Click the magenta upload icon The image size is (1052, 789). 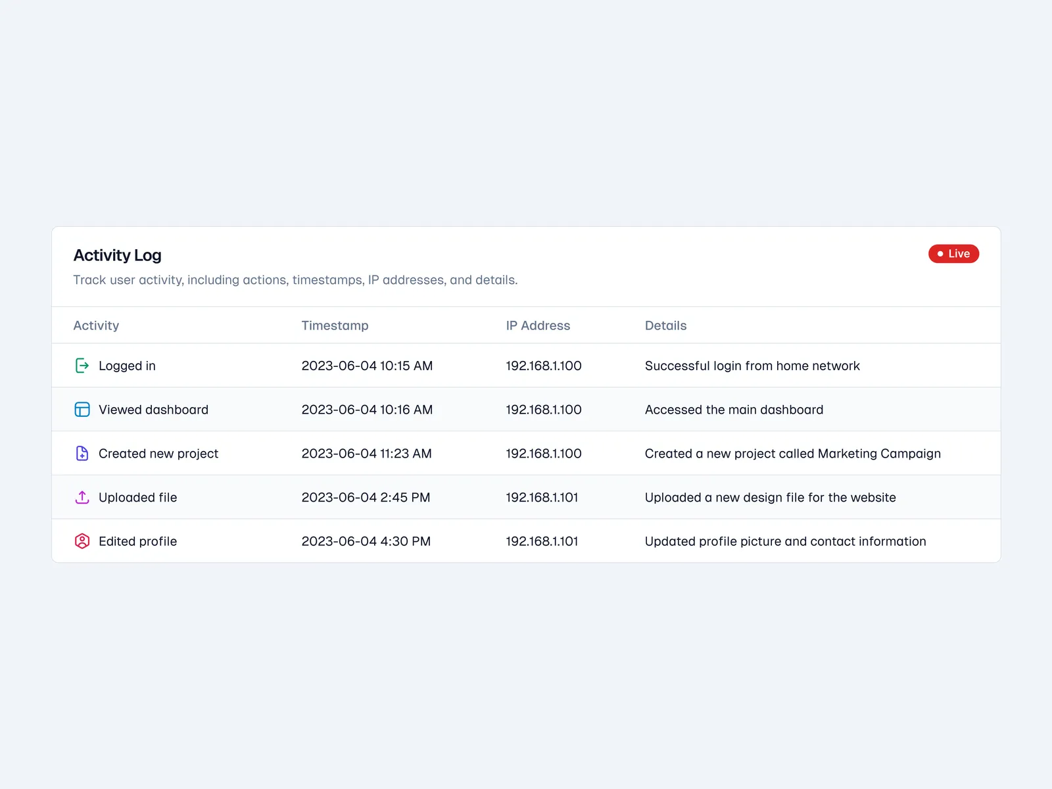(82, 498)
